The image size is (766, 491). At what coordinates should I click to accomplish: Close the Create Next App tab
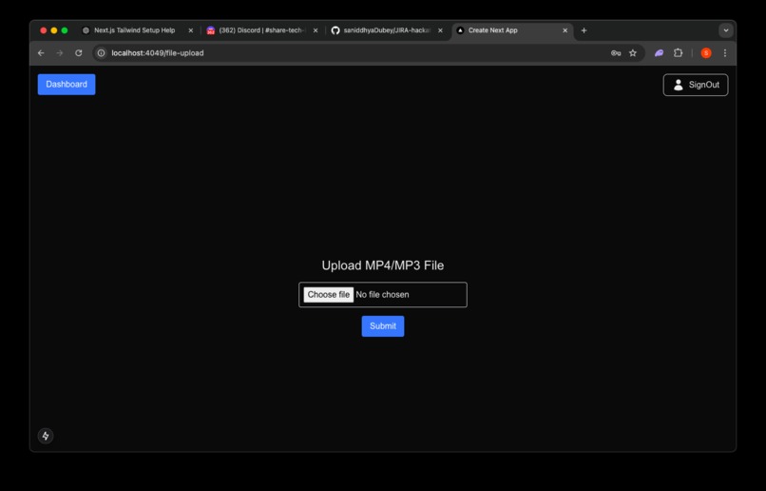coord(565,30)
